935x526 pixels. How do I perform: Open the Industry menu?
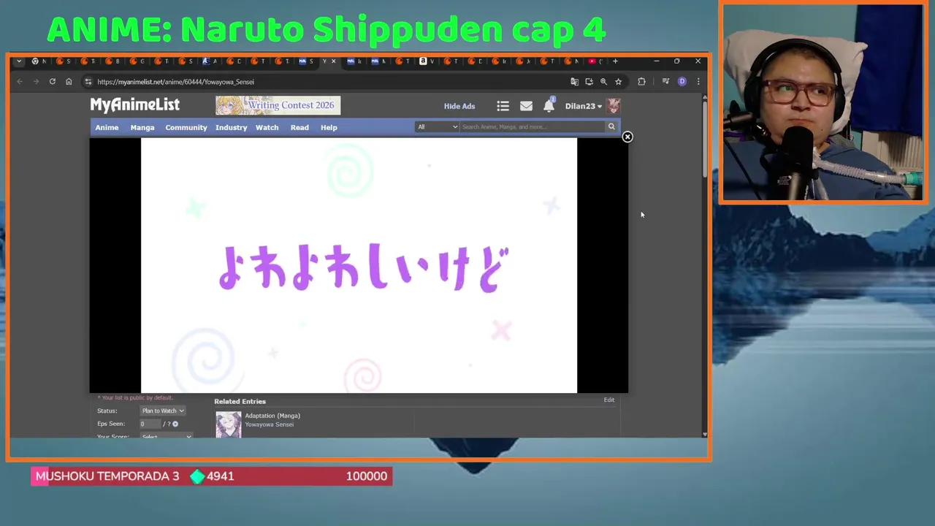click(x=231, y=127)
